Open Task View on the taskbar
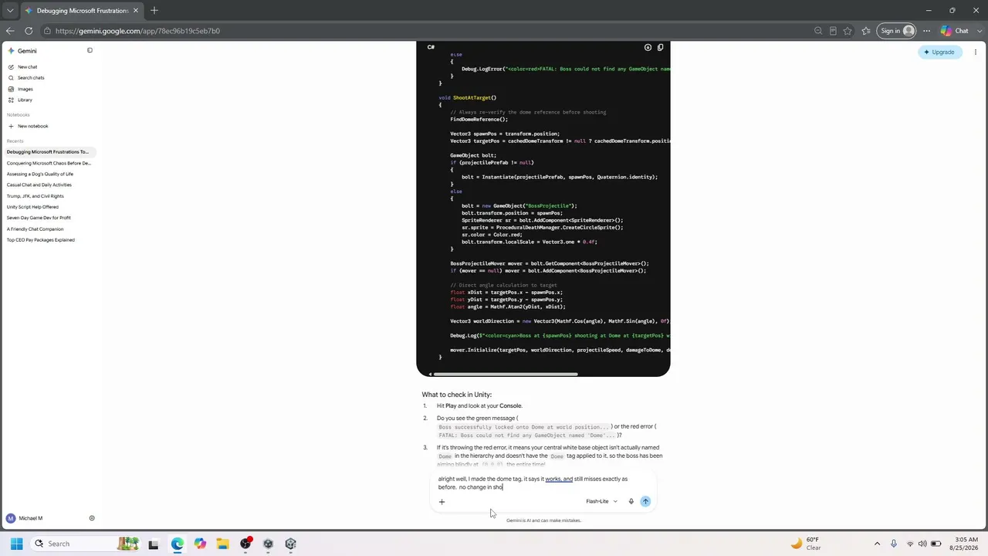Screen dimensions: 988x556 [x=154, y=544]
